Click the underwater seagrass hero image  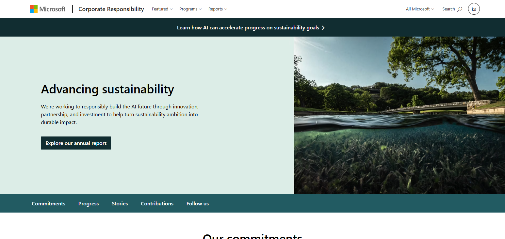(x=399, y=115)
